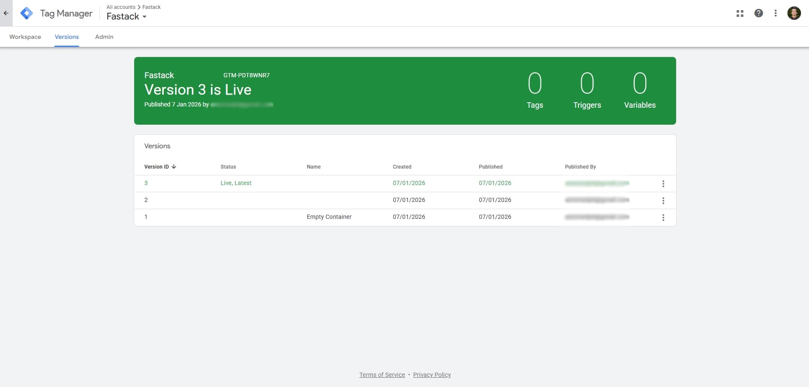Open the user account avatar
Screen dimensions: 809x387
point(794,13)
